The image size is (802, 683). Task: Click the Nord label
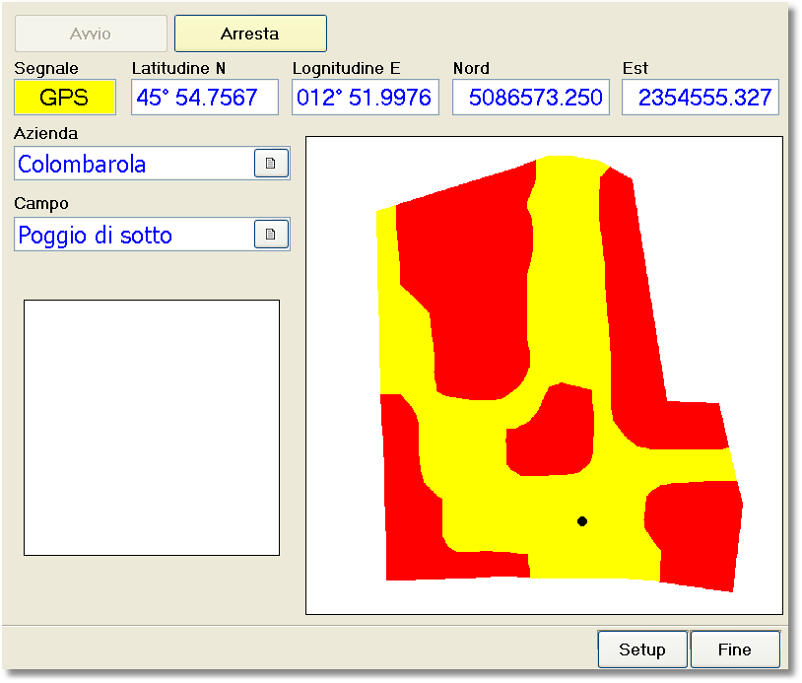click(x=471, y=68)
